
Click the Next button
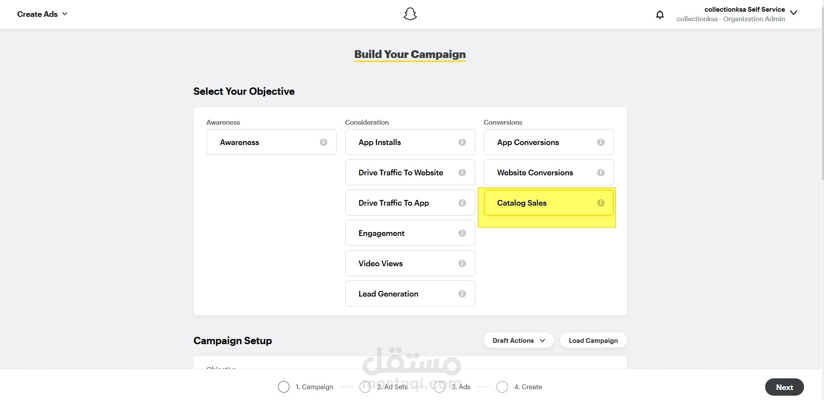(x=784, y=387)
